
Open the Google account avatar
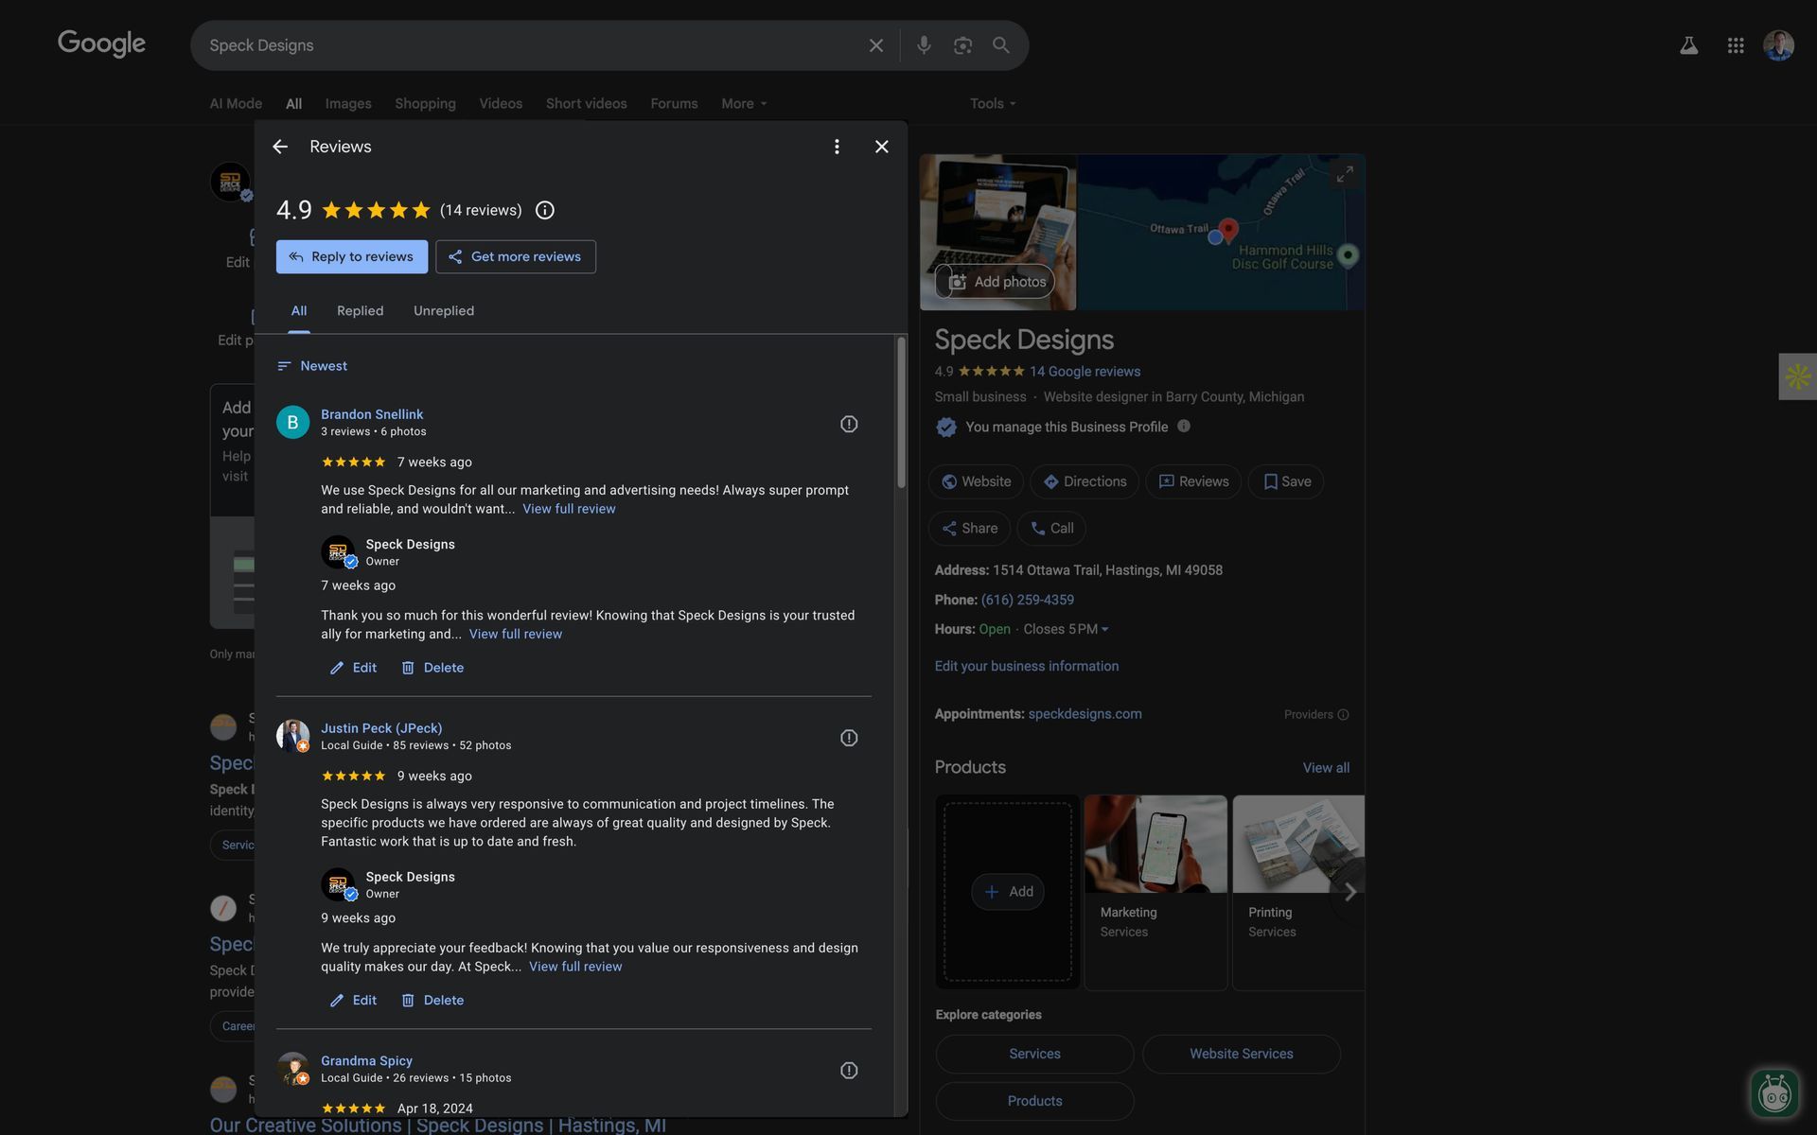click(x=1779, y=45)
